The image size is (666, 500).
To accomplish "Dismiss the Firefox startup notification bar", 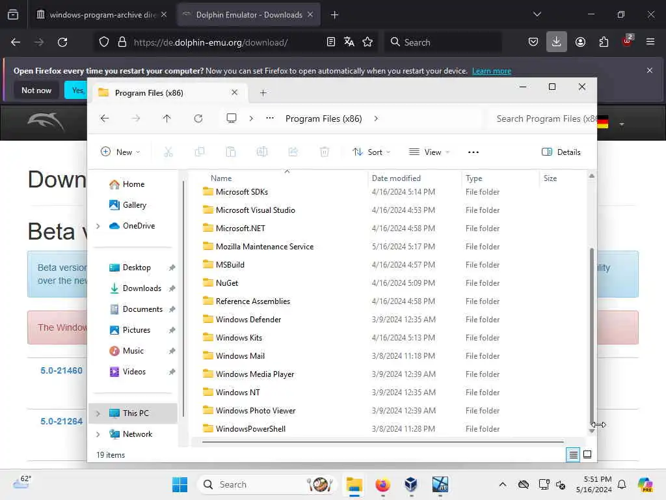I will (650, 70).
